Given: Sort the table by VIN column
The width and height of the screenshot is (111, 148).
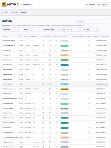Looking at the screenshot, I should click(20, 36).
